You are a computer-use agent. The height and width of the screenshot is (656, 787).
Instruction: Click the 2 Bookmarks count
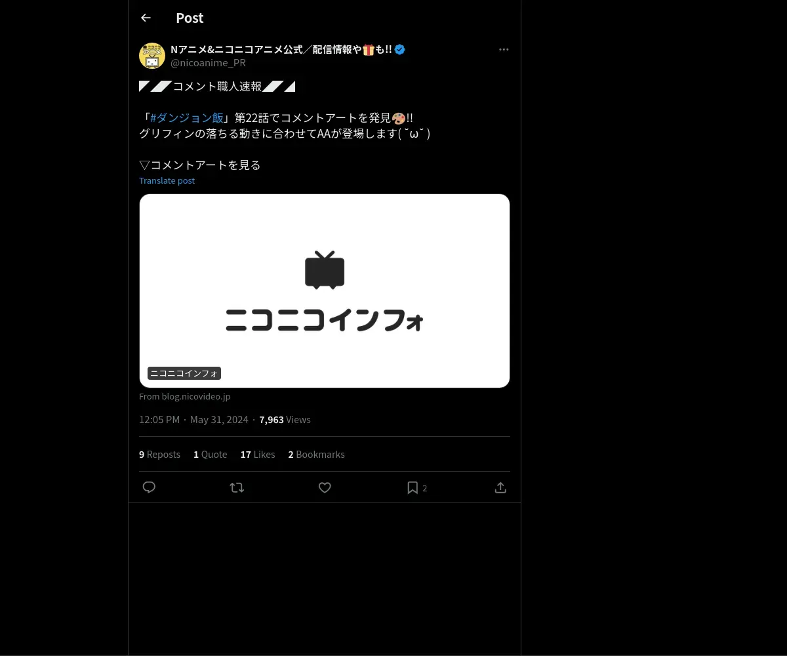316,454
